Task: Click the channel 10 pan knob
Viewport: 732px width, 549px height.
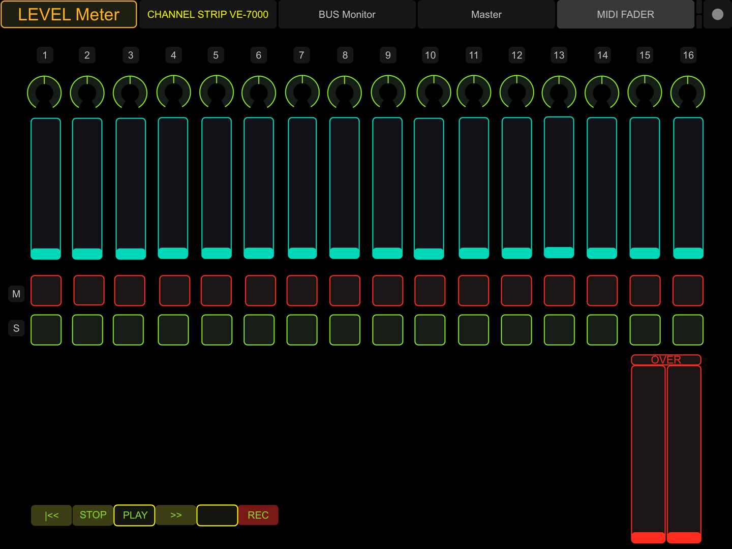Action: [434, 92]
